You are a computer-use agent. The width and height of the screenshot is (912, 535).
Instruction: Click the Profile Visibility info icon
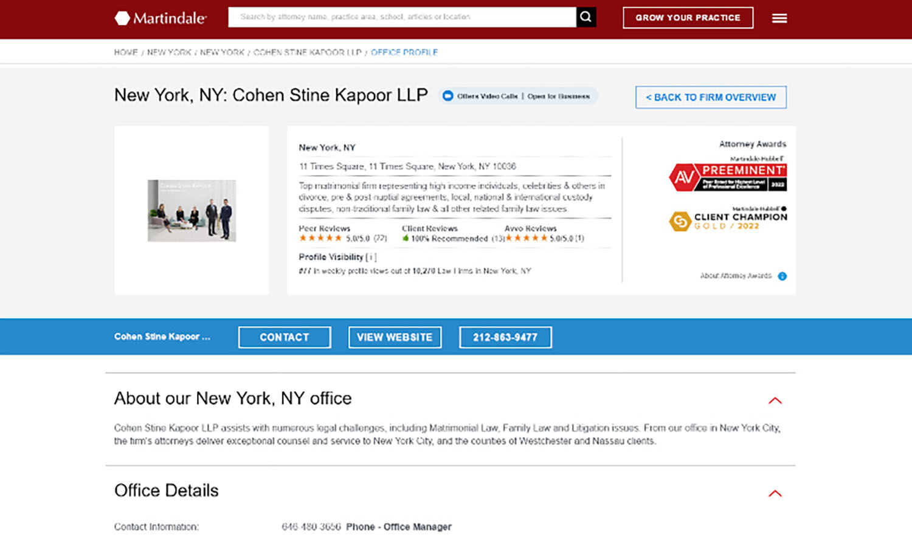pos(371,257)
